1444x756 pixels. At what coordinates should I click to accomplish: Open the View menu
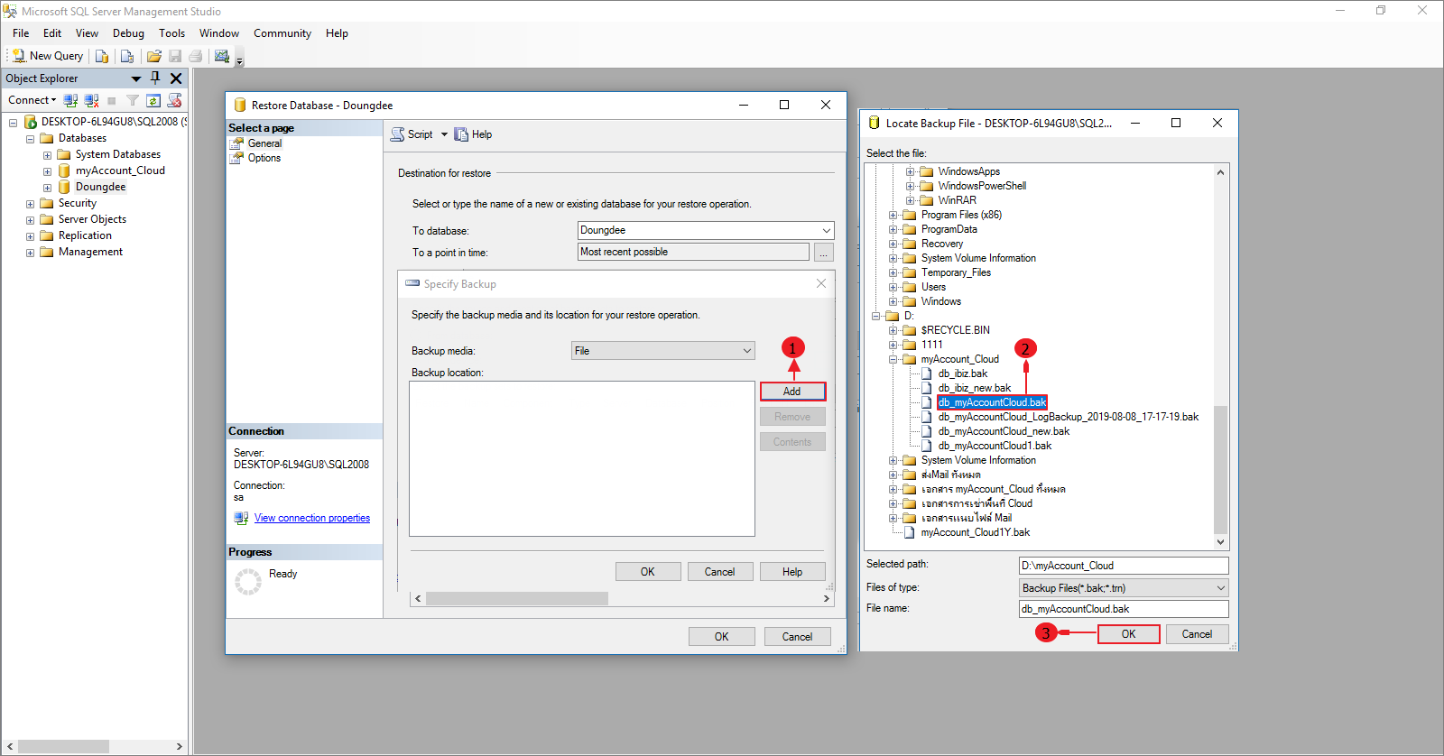click(88, 33)
